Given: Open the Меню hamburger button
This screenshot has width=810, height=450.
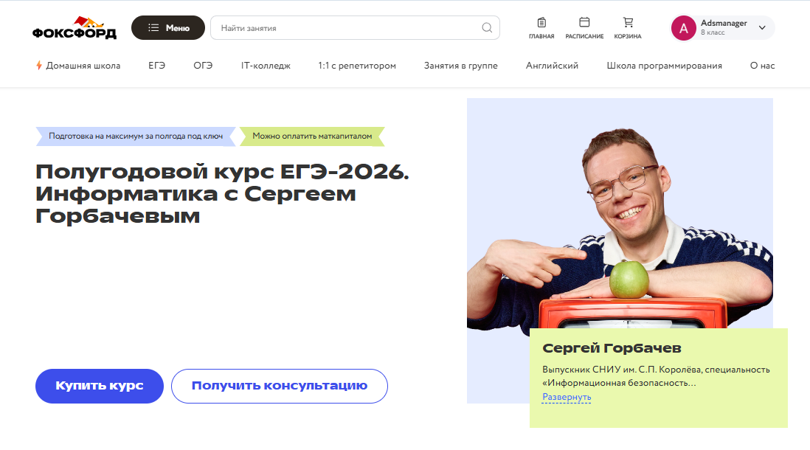Looking at the screenshot, I should coord(168,28).
